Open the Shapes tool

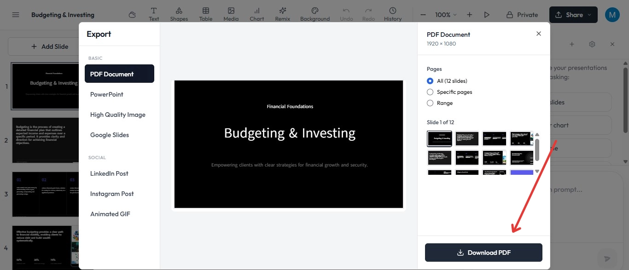point(179,14)
